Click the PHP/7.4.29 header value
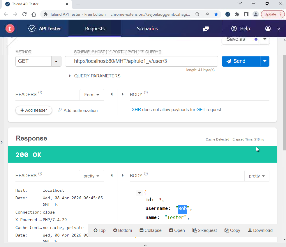Image resolution: width=286 pixels, height=247 pixels. tap(55, 220)
